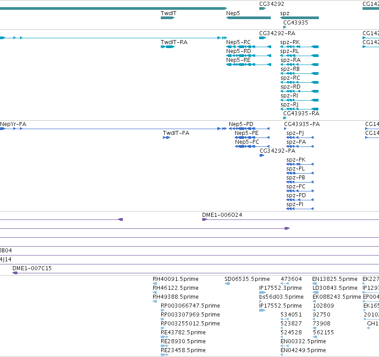Click the 523827 feature label

point(291,324)
